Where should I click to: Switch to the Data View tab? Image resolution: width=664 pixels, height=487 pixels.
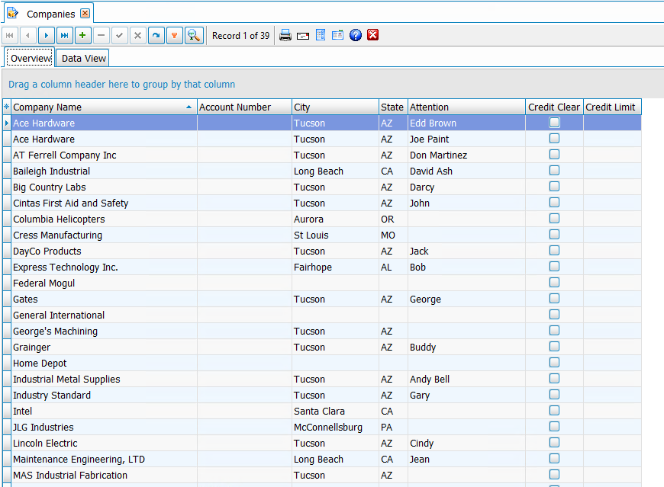tap(83, 58)
